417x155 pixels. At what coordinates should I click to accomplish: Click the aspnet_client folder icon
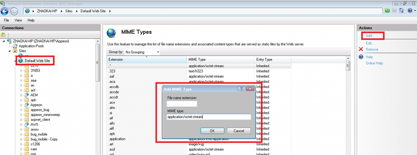point(26,120)
